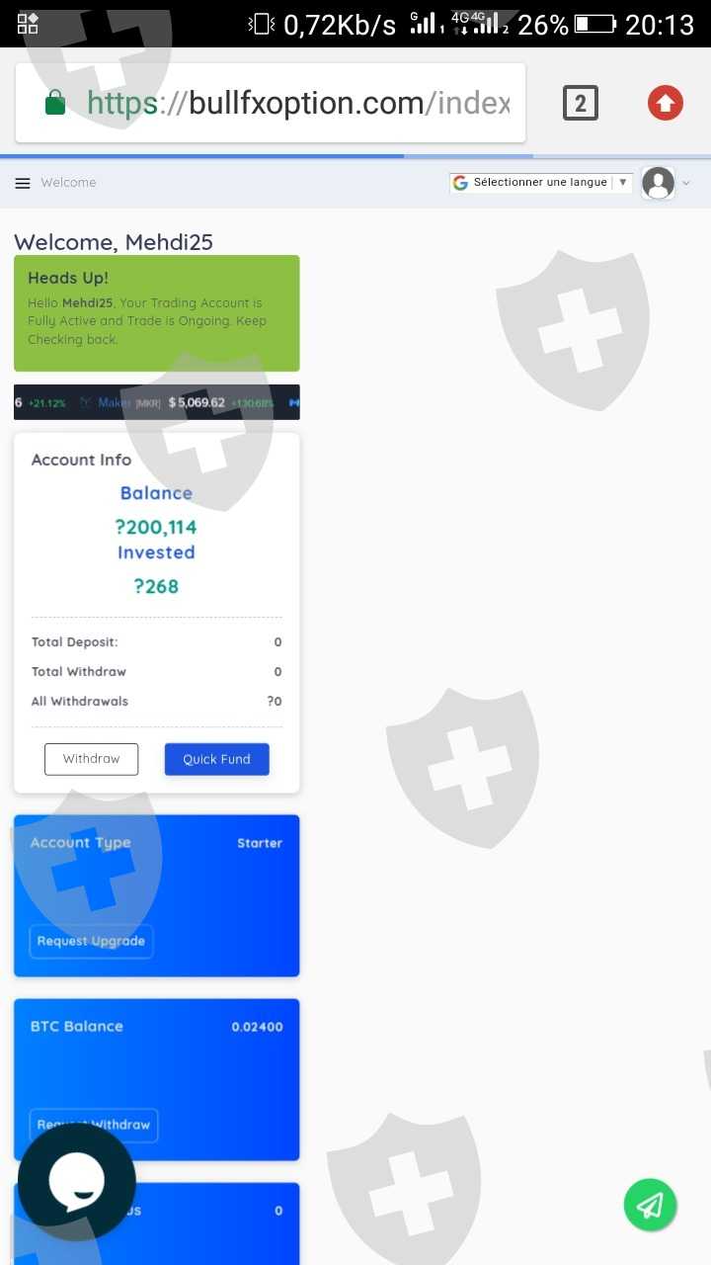The image size is (711, 1265).
Task: Click the Withdraw button
Action: coord(91,759)
